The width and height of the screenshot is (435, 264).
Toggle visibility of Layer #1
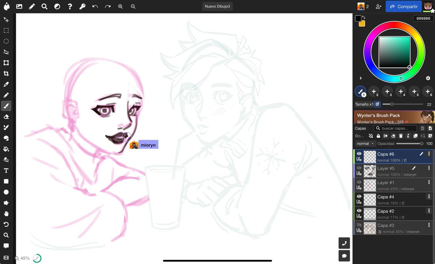coord(359,182)
